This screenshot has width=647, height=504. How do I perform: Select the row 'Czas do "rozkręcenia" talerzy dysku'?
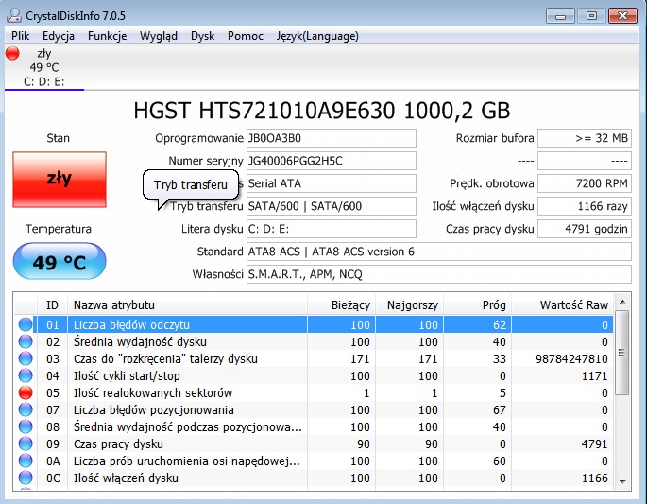(314, 358)
